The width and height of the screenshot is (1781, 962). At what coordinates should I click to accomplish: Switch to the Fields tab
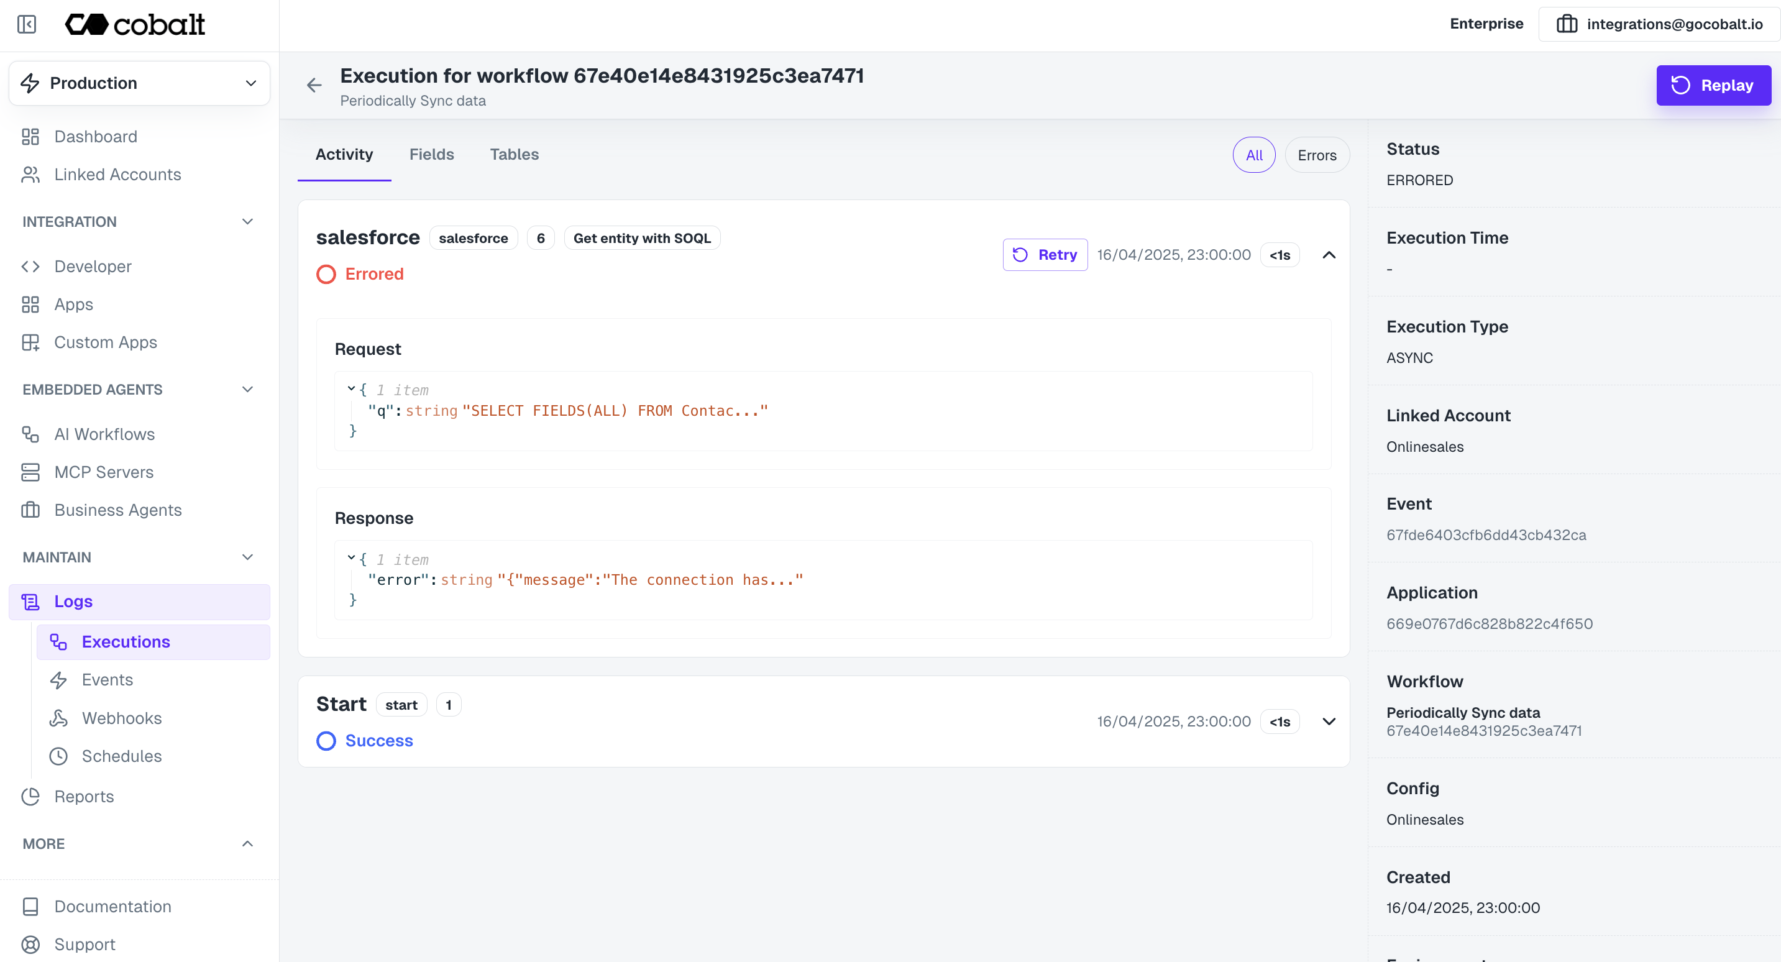pos(431,154)
